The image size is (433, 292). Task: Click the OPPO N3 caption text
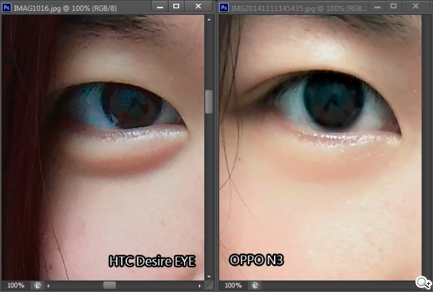256,260
